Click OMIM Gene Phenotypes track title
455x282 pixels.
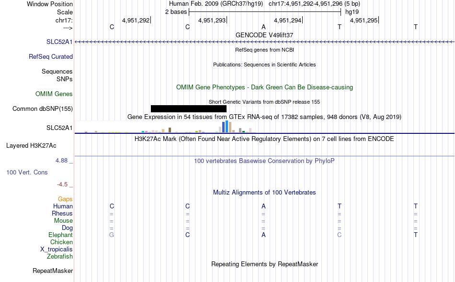click(265, 87)
